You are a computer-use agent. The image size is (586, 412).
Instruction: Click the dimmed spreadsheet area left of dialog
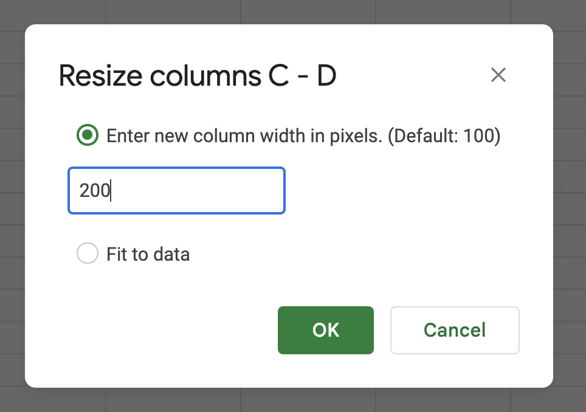coord(12,205)
